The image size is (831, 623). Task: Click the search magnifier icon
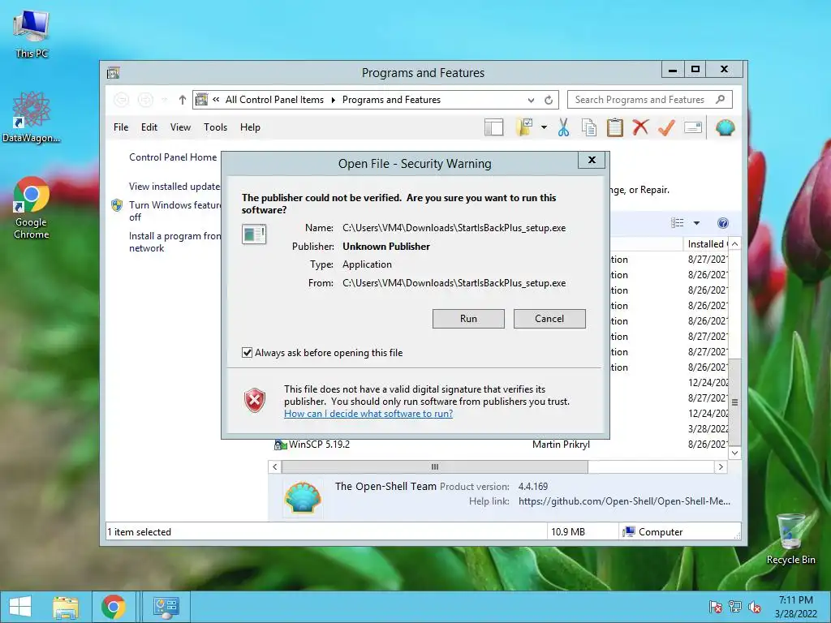pos(720,100)
